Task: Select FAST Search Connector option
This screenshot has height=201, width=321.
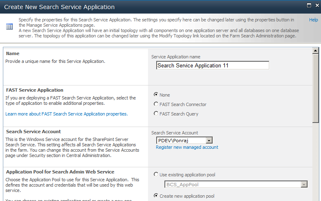Action: coord(156,104)
